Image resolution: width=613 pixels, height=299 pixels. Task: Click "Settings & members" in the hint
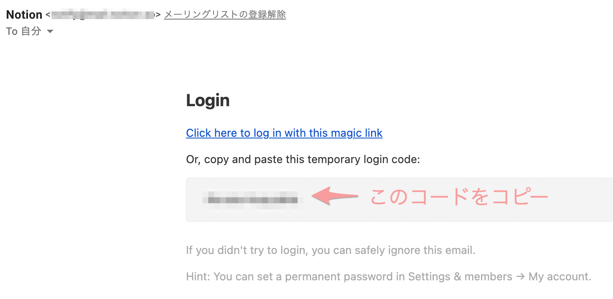(460, 277)
